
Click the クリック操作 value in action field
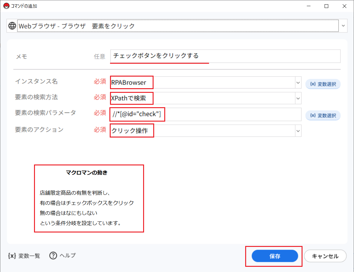point(130,131)
